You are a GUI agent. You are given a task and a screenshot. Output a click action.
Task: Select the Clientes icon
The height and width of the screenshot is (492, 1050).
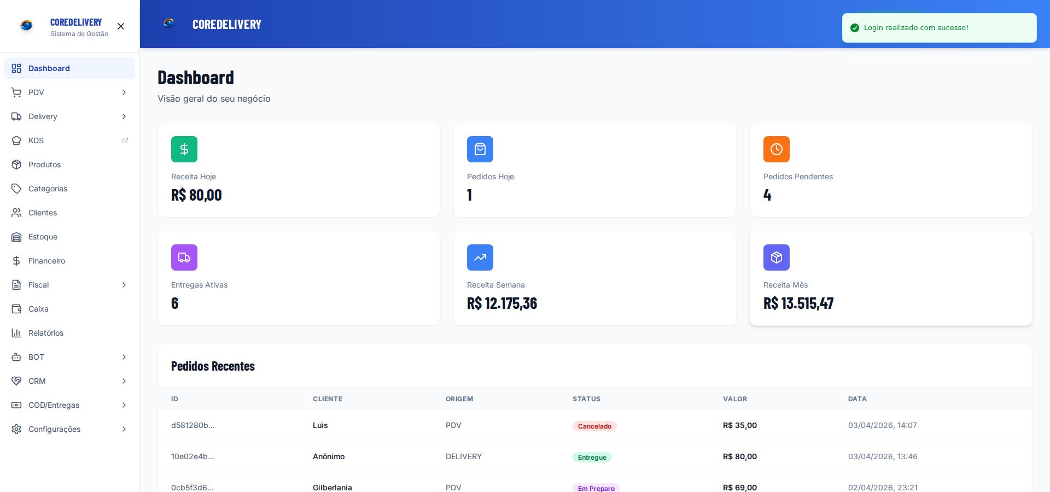coord(16,213)
